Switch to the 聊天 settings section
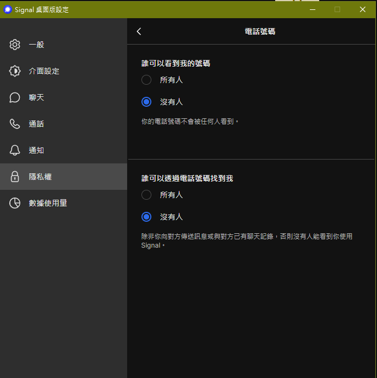The width and height of the screenshot is (377, 378). 63,97
